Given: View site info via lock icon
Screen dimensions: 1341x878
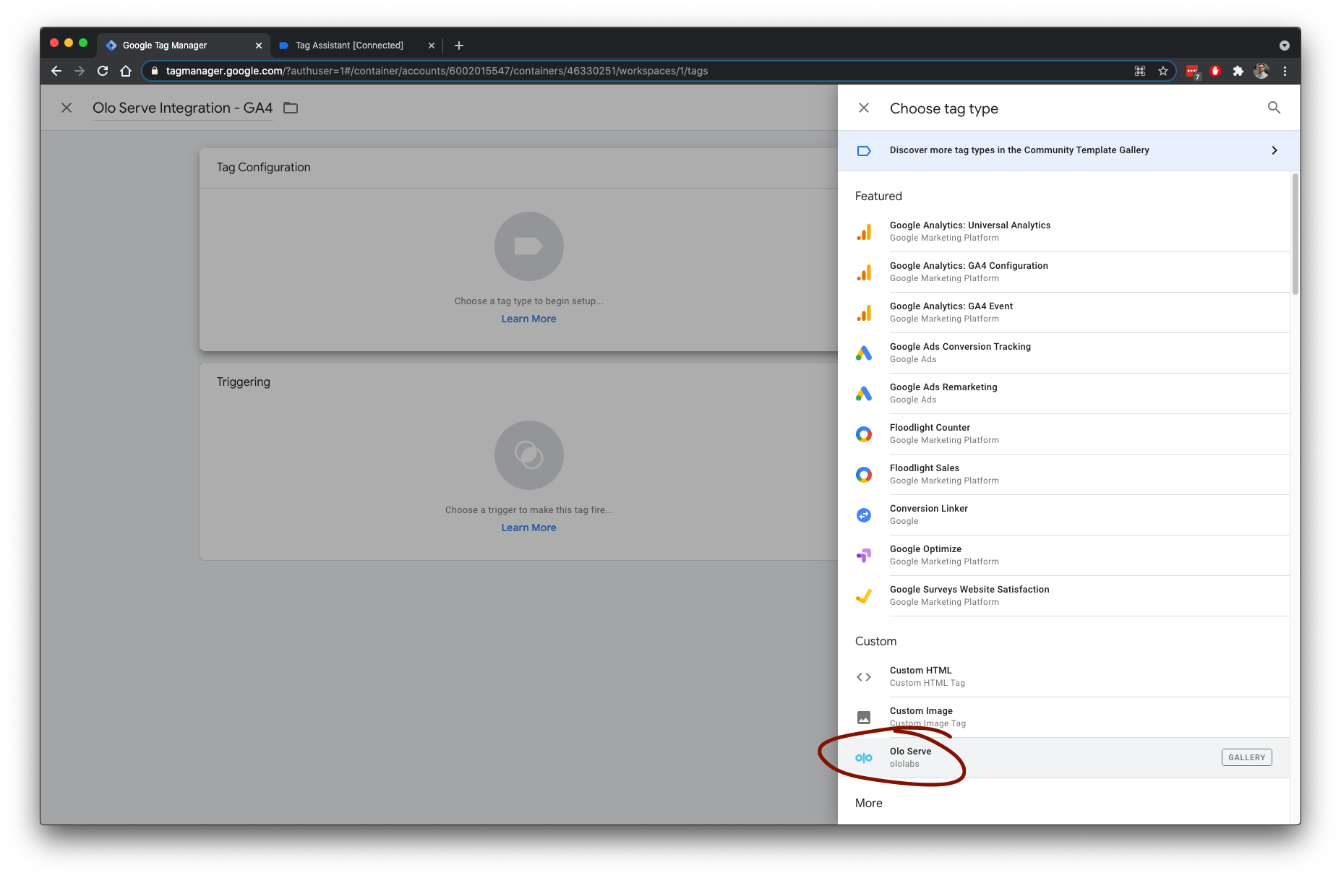Looking at the screenshot, I should point(154,71).
